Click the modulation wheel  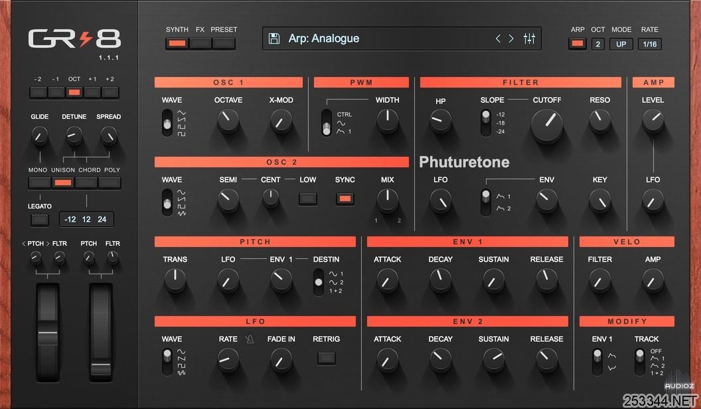101,332
